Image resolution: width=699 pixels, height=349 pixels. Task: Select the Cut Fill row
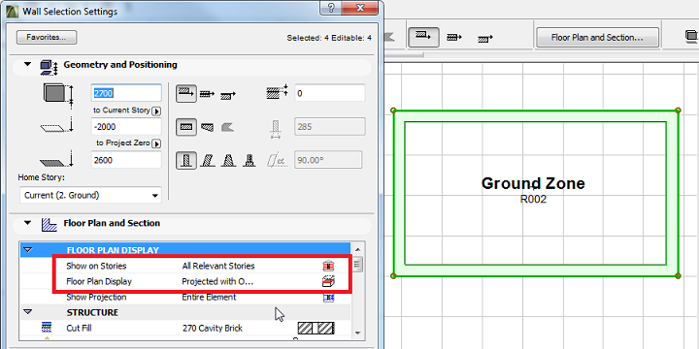(185, 328)
